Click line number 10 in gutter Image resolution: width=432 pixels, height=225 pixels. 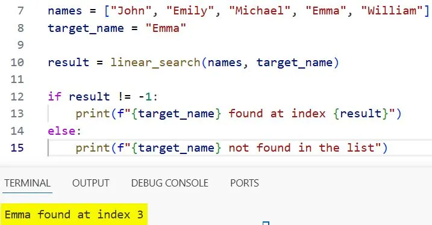pos(17,63)
